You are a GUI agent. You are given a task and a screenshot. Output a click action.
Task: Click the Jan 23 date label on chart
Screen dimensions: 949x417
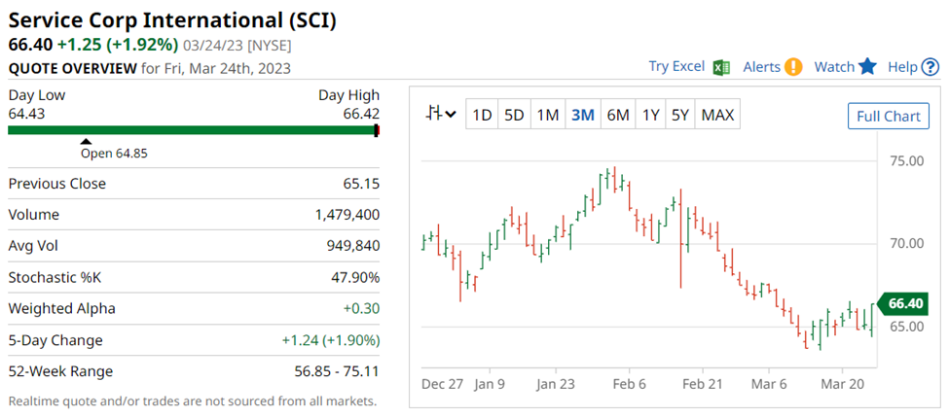[x=556, y=384]
